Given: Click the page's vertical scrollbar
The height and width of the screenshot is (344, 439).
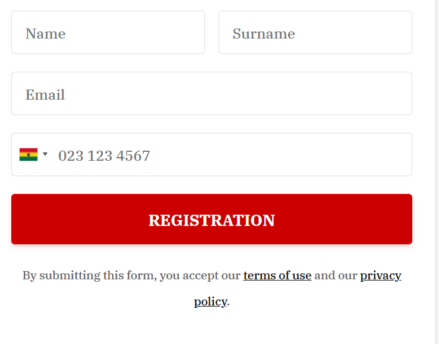Looking at the screenshot, I should click(437, 172).
